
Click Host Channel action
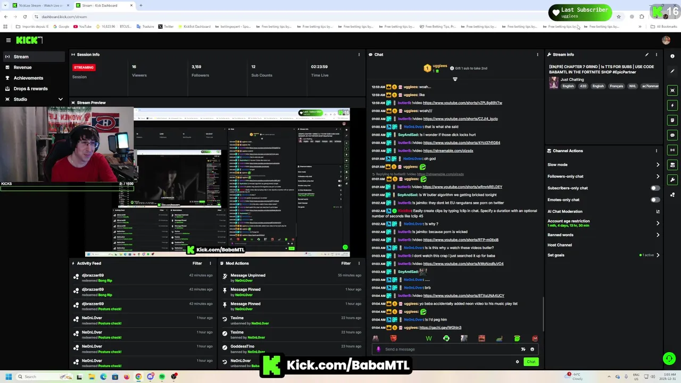[x=560, y=245]
